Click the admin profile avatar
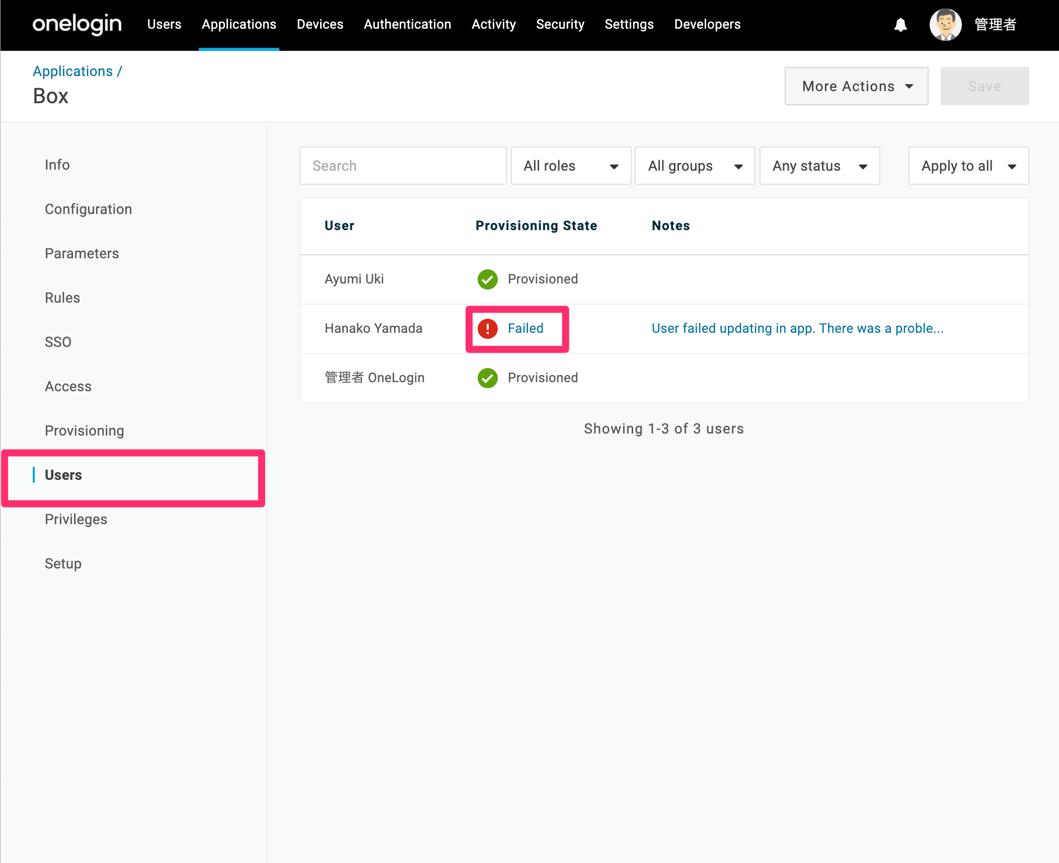 pos(945,25)
